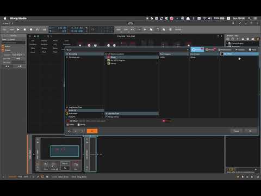
Task: Select the Music tab in the pop-up browser
Action: click(252, 50)
